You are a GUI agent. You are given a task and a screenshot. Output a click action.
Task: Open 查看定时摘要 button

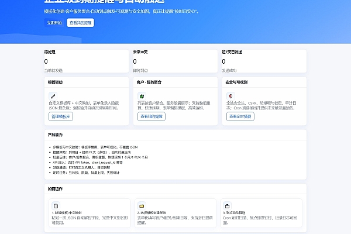[240, 116]
